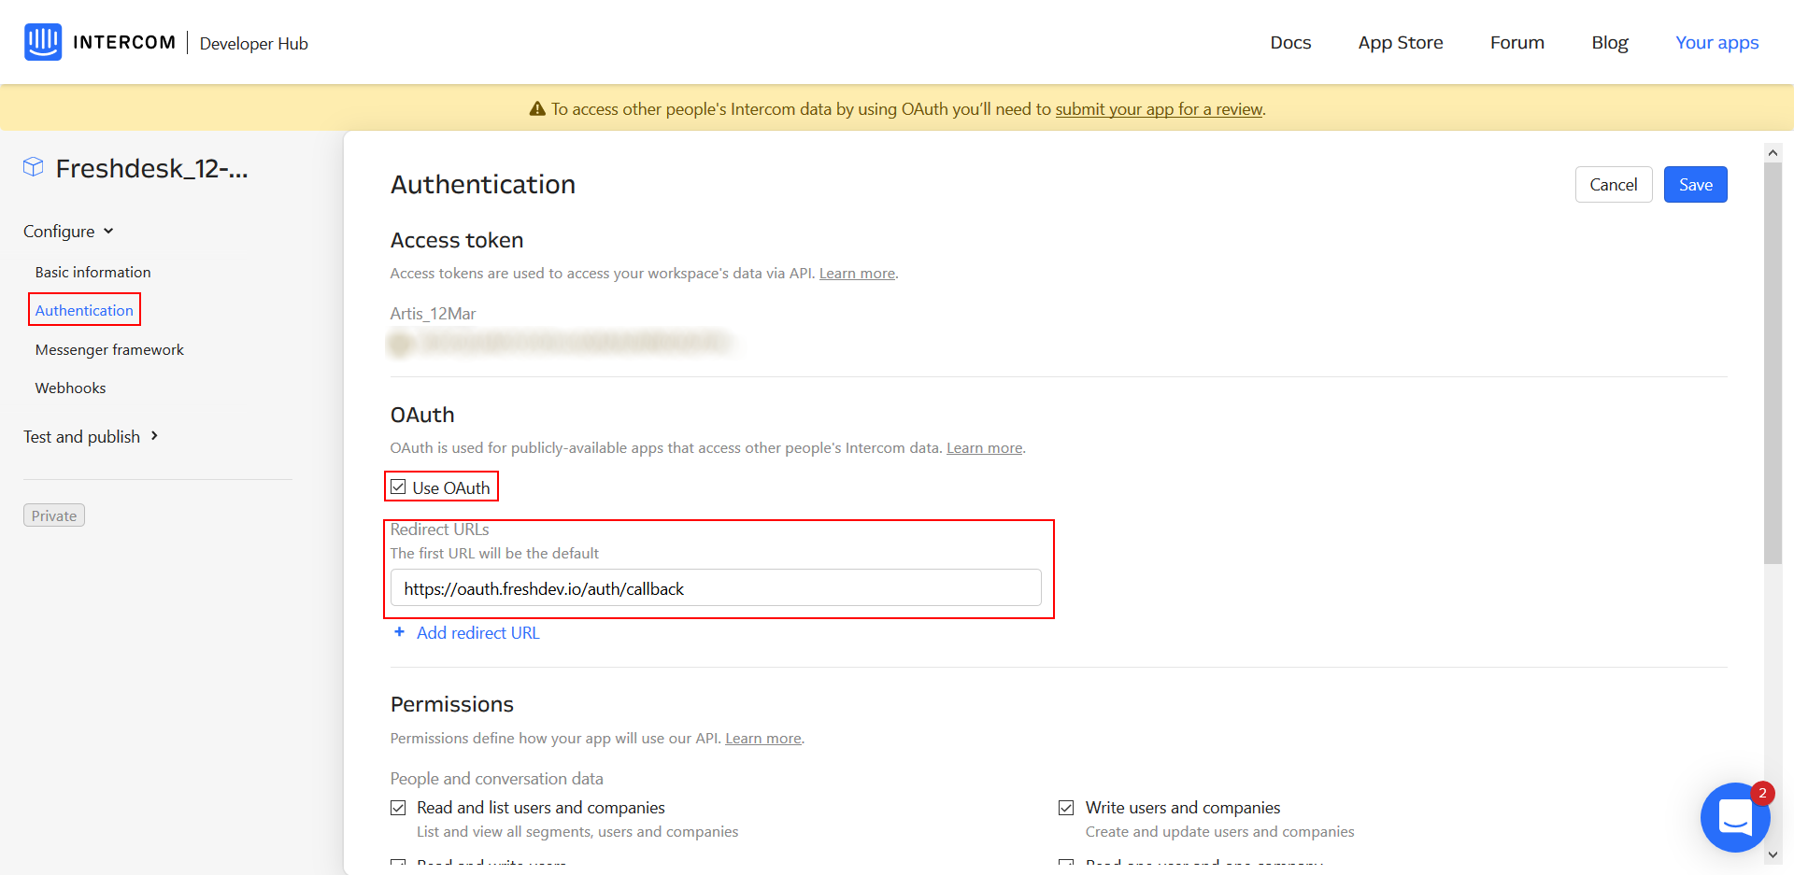The width and height of the screenshot is (1794, 875).
Task: Collapse the Configure section
Action: point(68,231)
